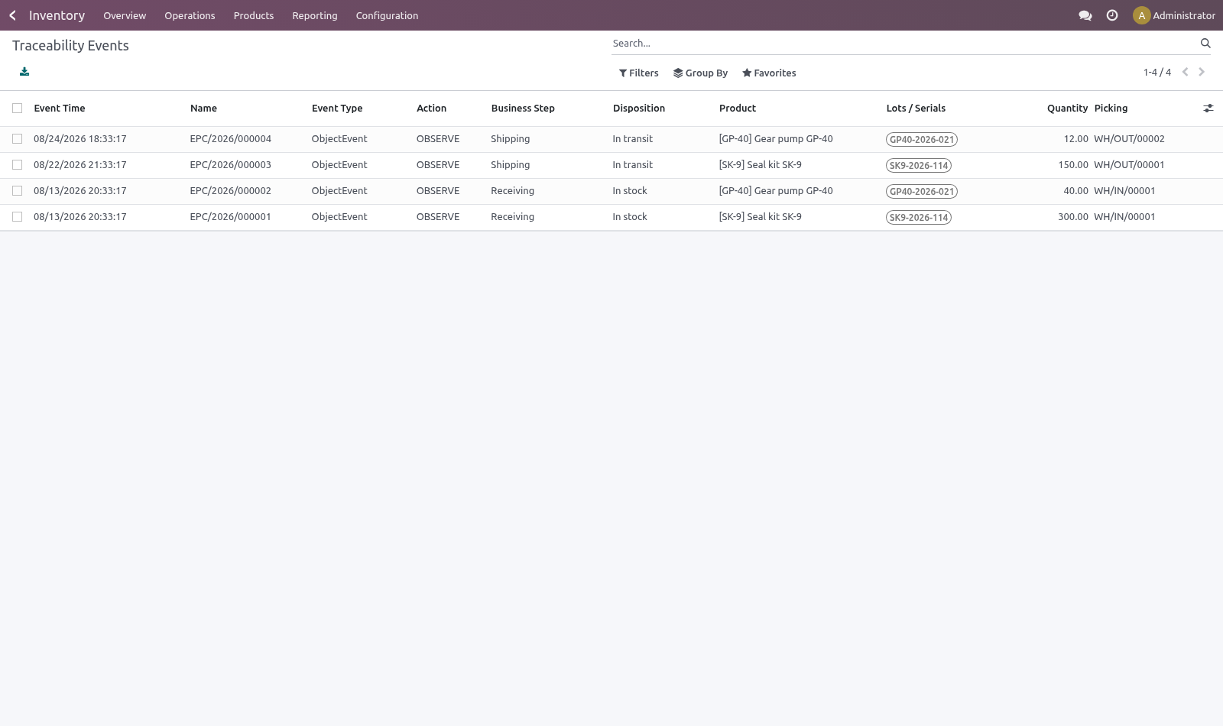Viewport: 1223px width, 726px height.
Task: Go to the previous page arrow
Action: (1186, 72)
